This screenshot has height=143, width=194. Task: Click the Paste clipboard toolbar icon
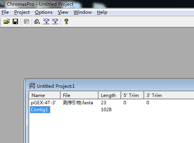coord(26,21)
